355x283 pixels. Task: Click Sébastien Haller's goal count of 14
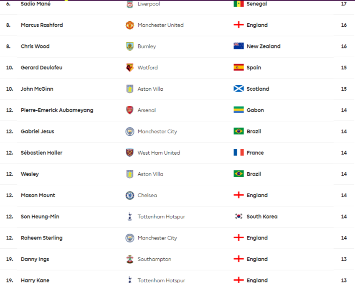coord(344,153)
